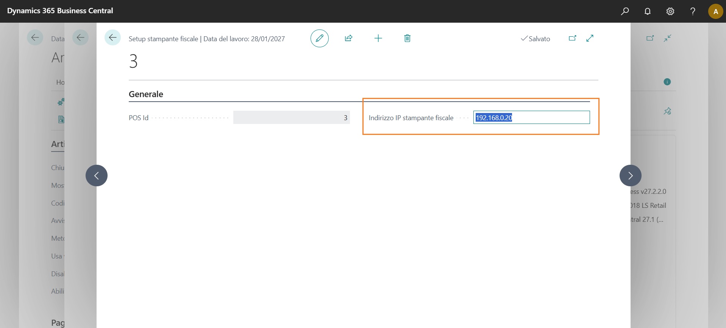Image resolution: width=726 pixels, height=328 pixels.
Task: Open the share icon menu
Action: [348, 38]
